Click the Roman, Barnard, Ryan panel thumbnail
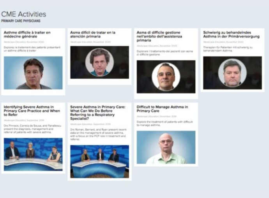The width and height of the screenshot is (269, 198). [99, 161]
